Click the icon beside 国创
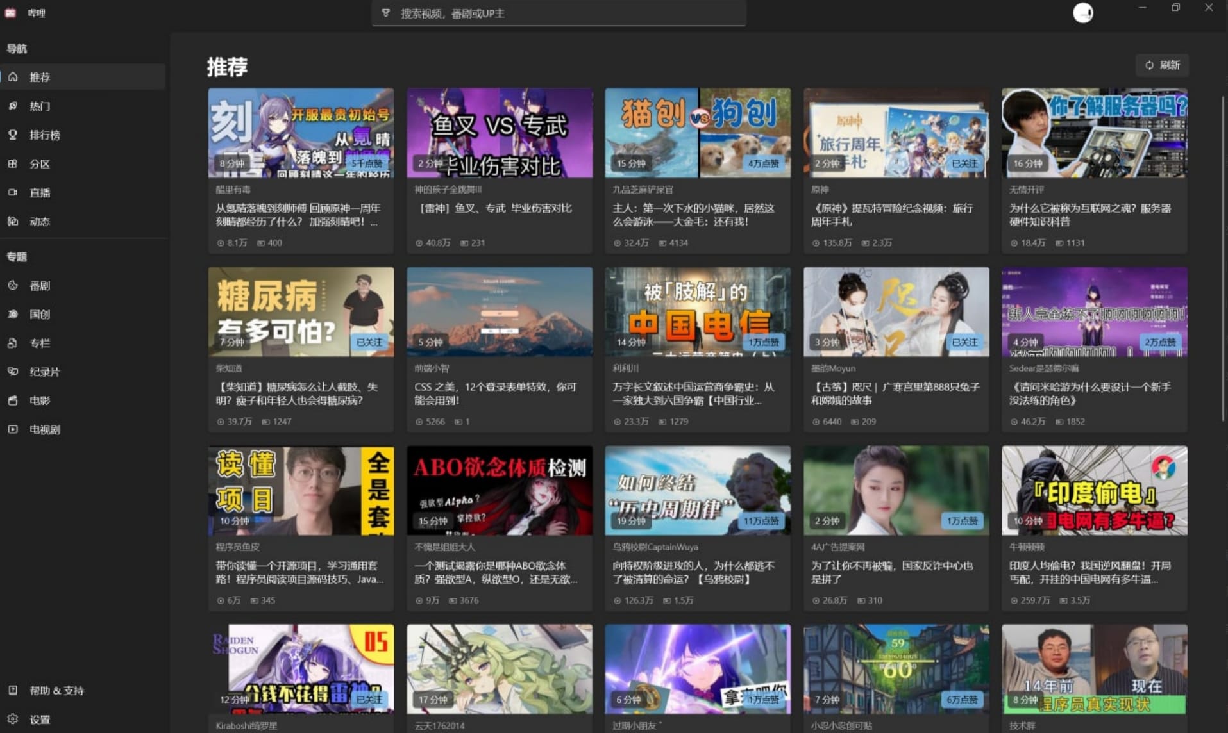The image size is (1228, 733). pyautogui.click(x=13, y=314)
